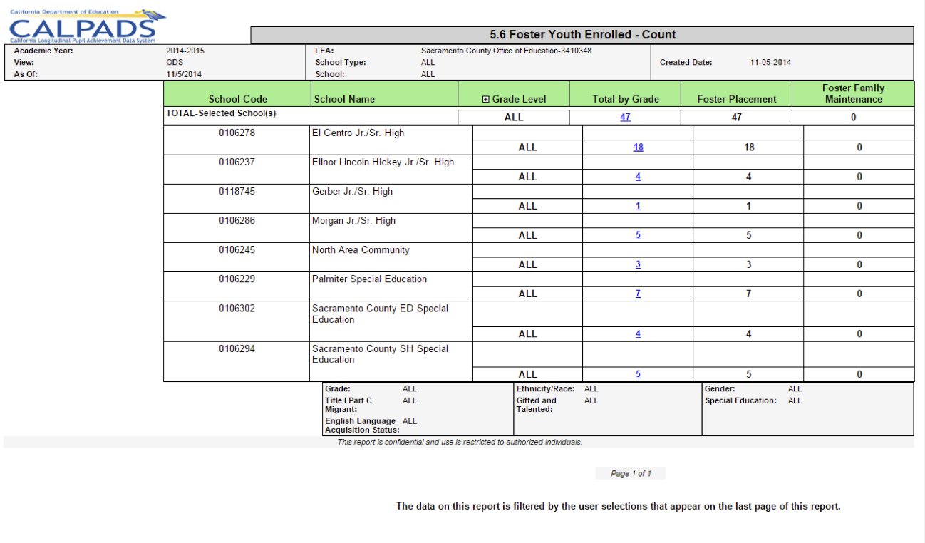Open Palmiter Special Education total link 7

(x=638, y=294)
